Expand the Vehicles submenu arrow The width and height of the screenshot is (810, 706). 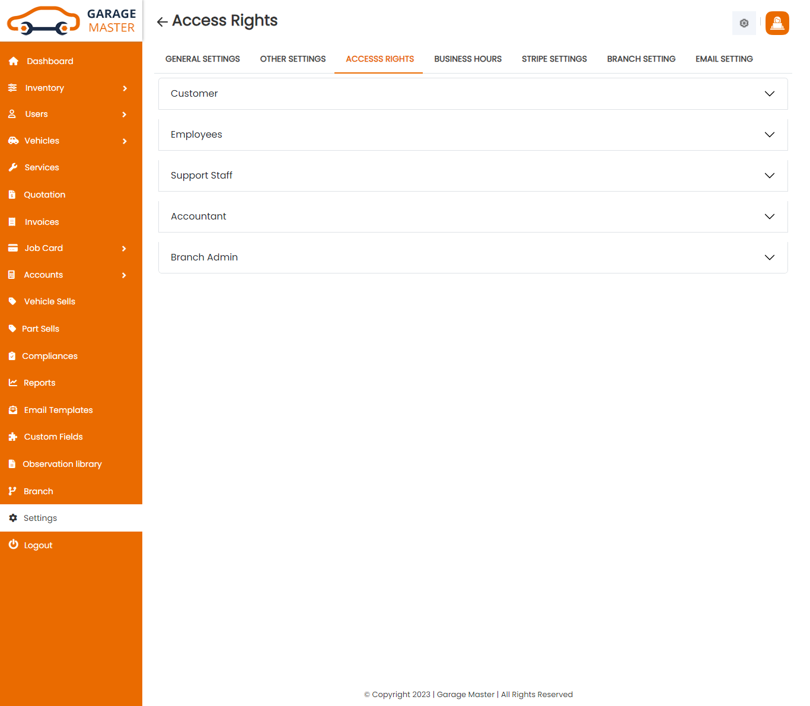[125, 141]
